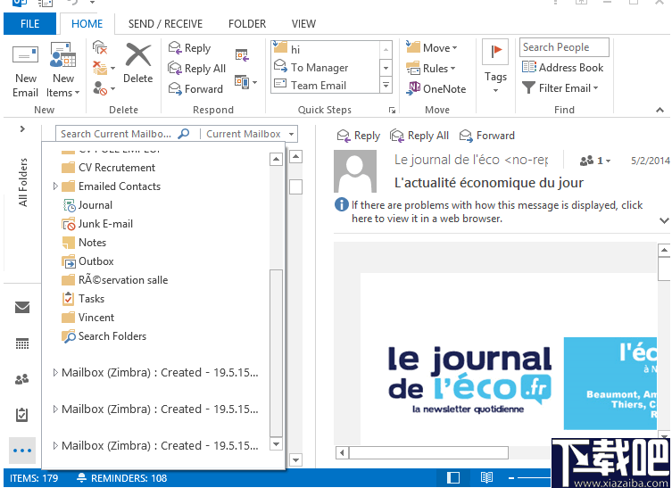The height and width of the screenshot is (488, 672).
Task: Click Reply in the reading pane
Action: pos(359,136)
